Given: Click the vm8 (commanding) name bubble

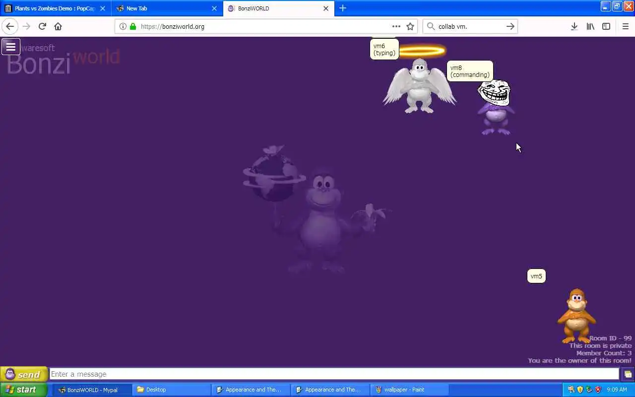Looking at the screenshot, I should pyautogui.click(x=470, y=71).
